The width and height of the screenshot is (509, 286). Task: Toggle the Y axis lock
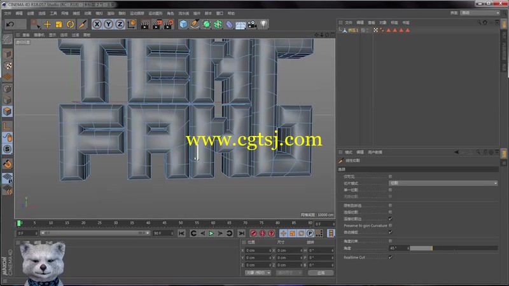(108, 24)
